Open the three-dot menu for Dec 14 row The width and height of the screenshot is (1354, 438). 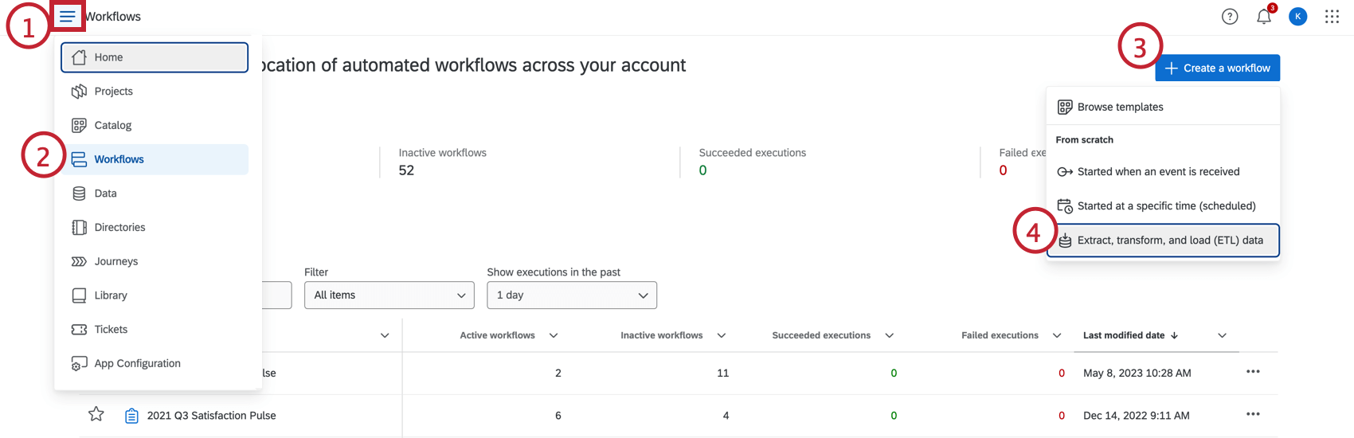coord(1253,414)
